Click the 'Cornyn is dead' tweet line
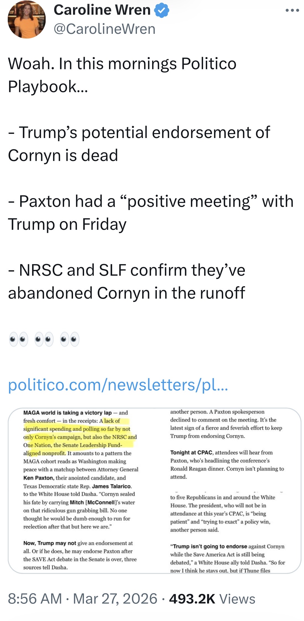The image size is (304, 621). click(63, 155)
